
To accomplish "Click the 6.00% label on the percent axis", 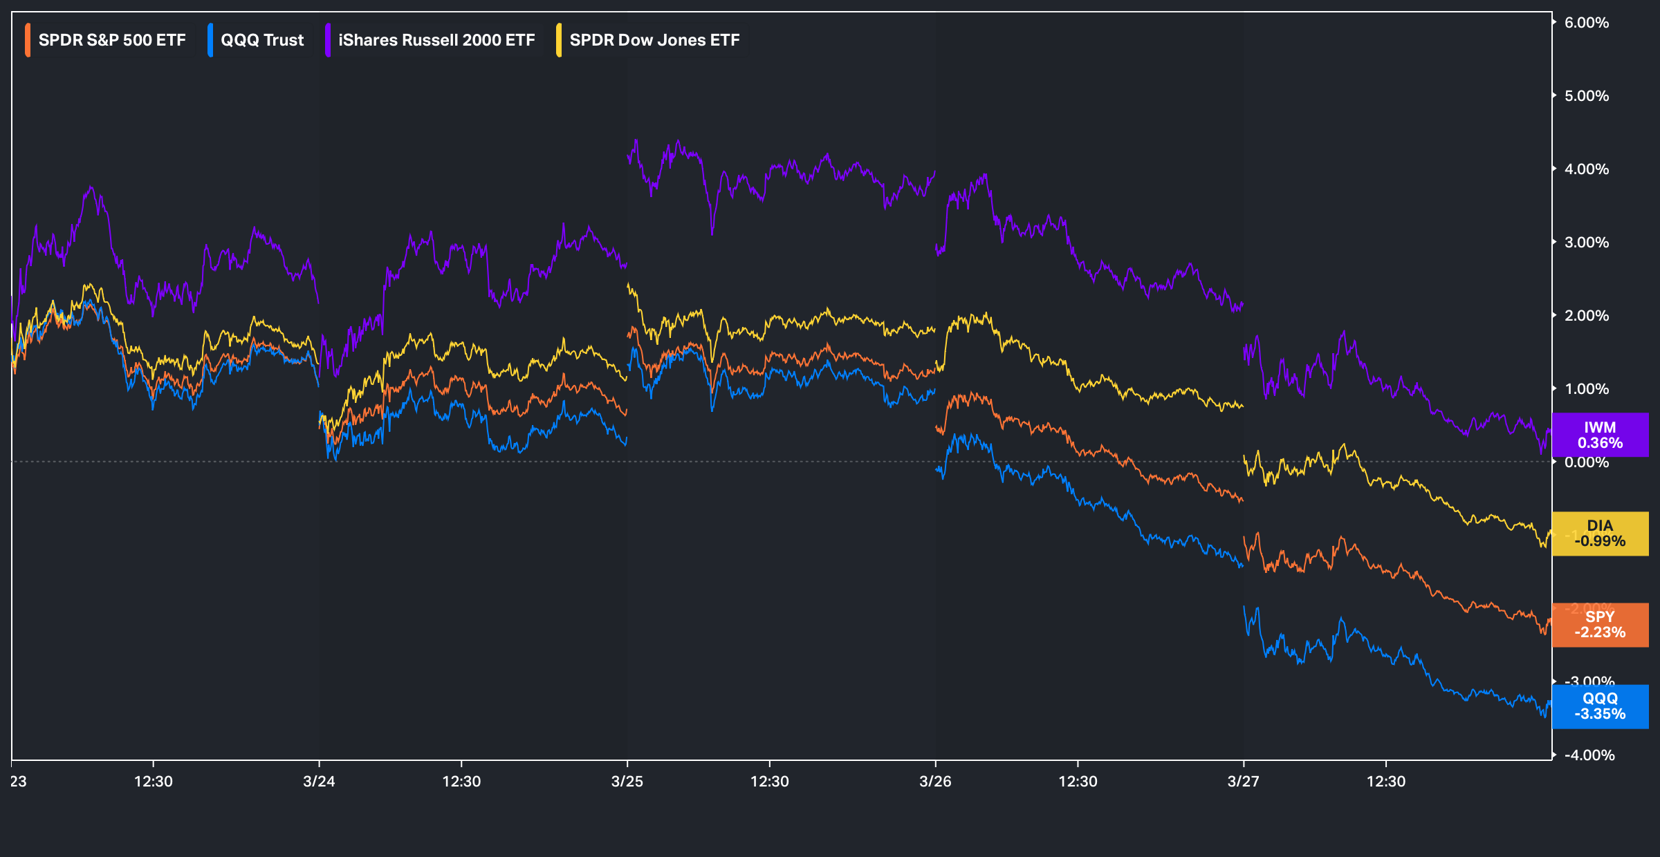I will click(x=1586, y=23).
